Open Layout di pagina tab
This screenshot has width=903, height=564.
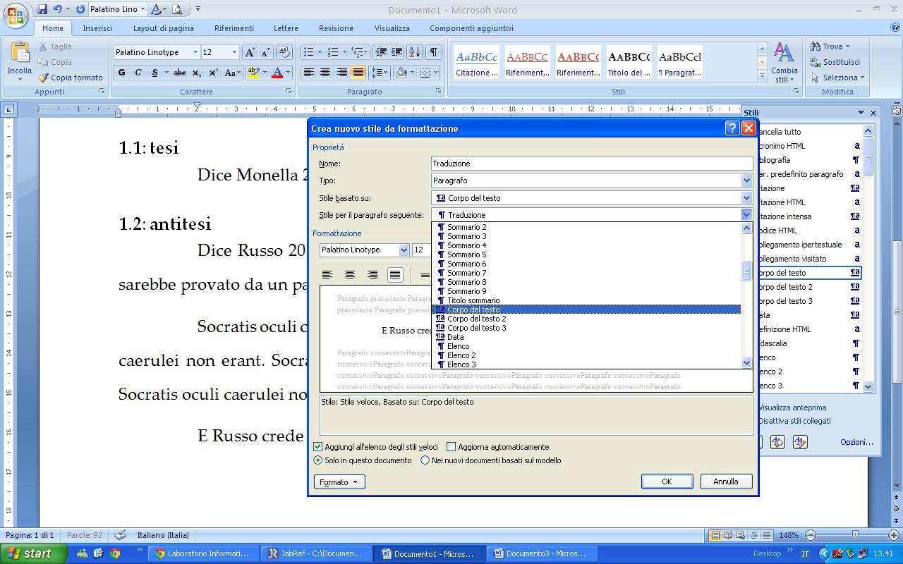(x=164, y=28)
